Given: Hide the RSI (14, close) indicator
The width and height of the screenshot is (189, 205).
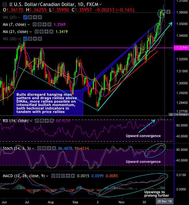Looking at the screenshot, I should click(37, 121).
